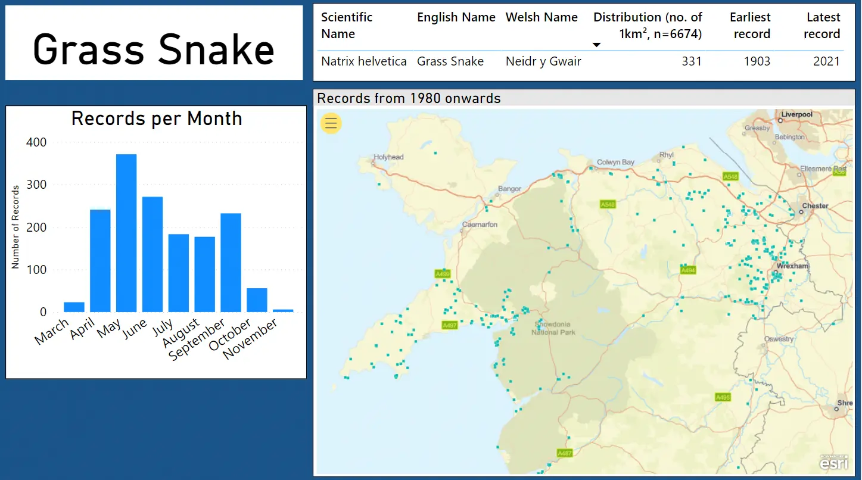The image size is (862, 480).
Task: Click the A494 road sign on map
Action: click(688, 270)
